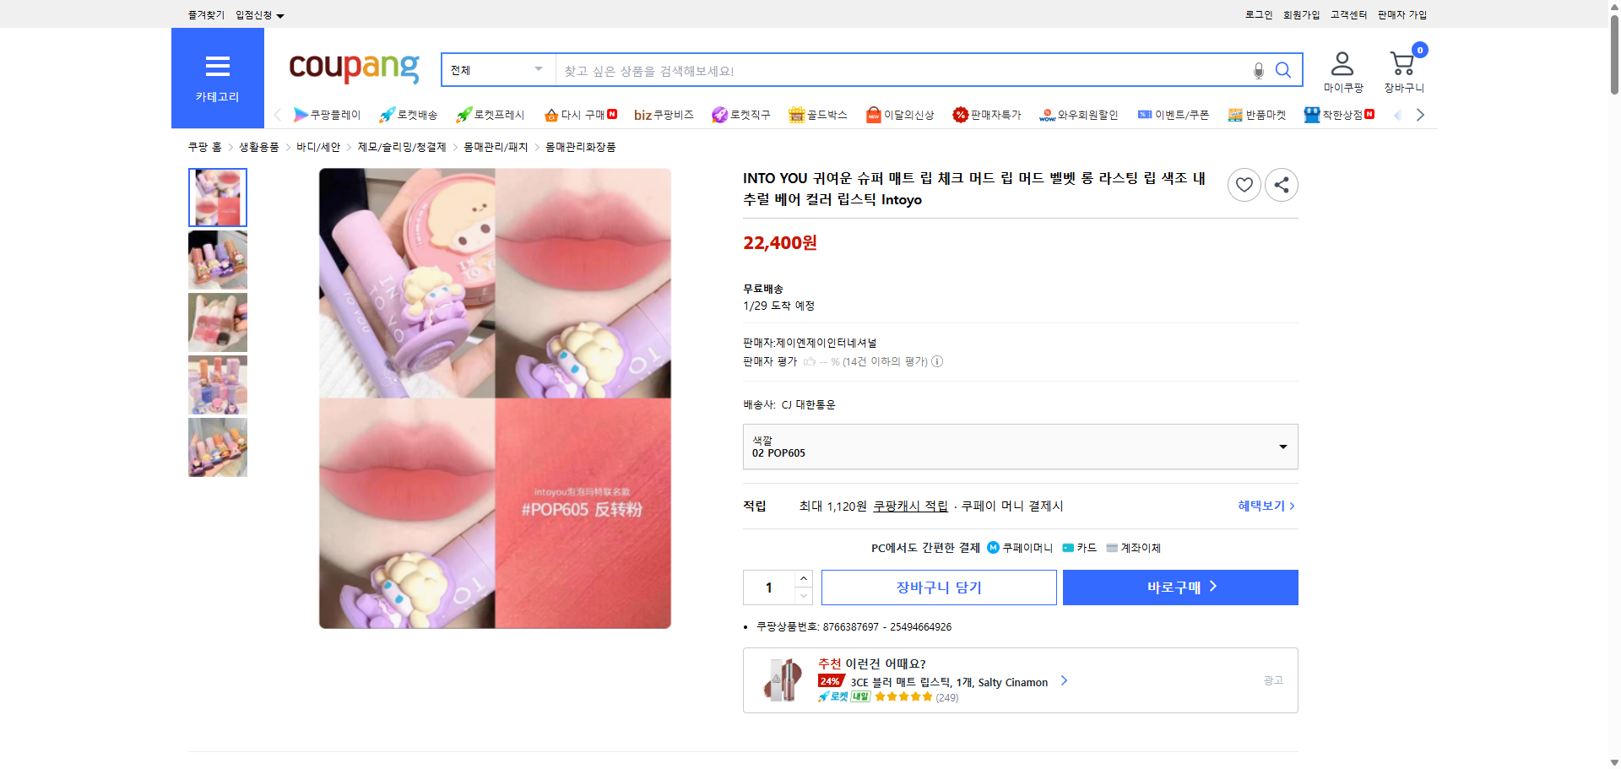The image size is (1621, 769).
Task: Open the 로켓프레시 navigation menu
Action: [493, 115]
